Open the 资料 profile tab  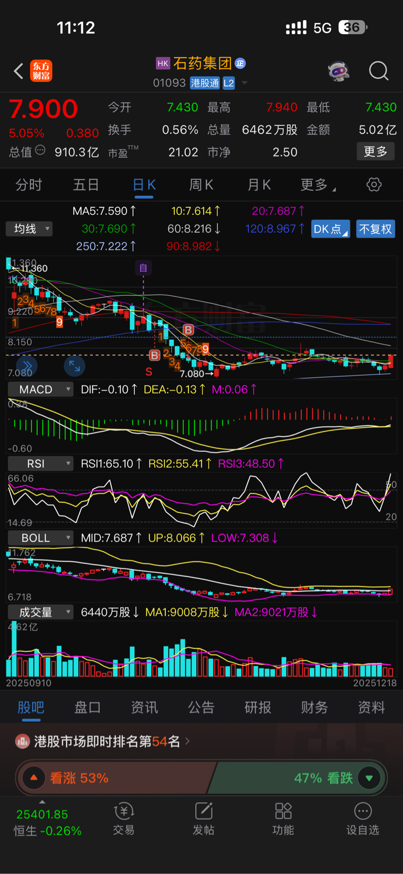point(371,708)
